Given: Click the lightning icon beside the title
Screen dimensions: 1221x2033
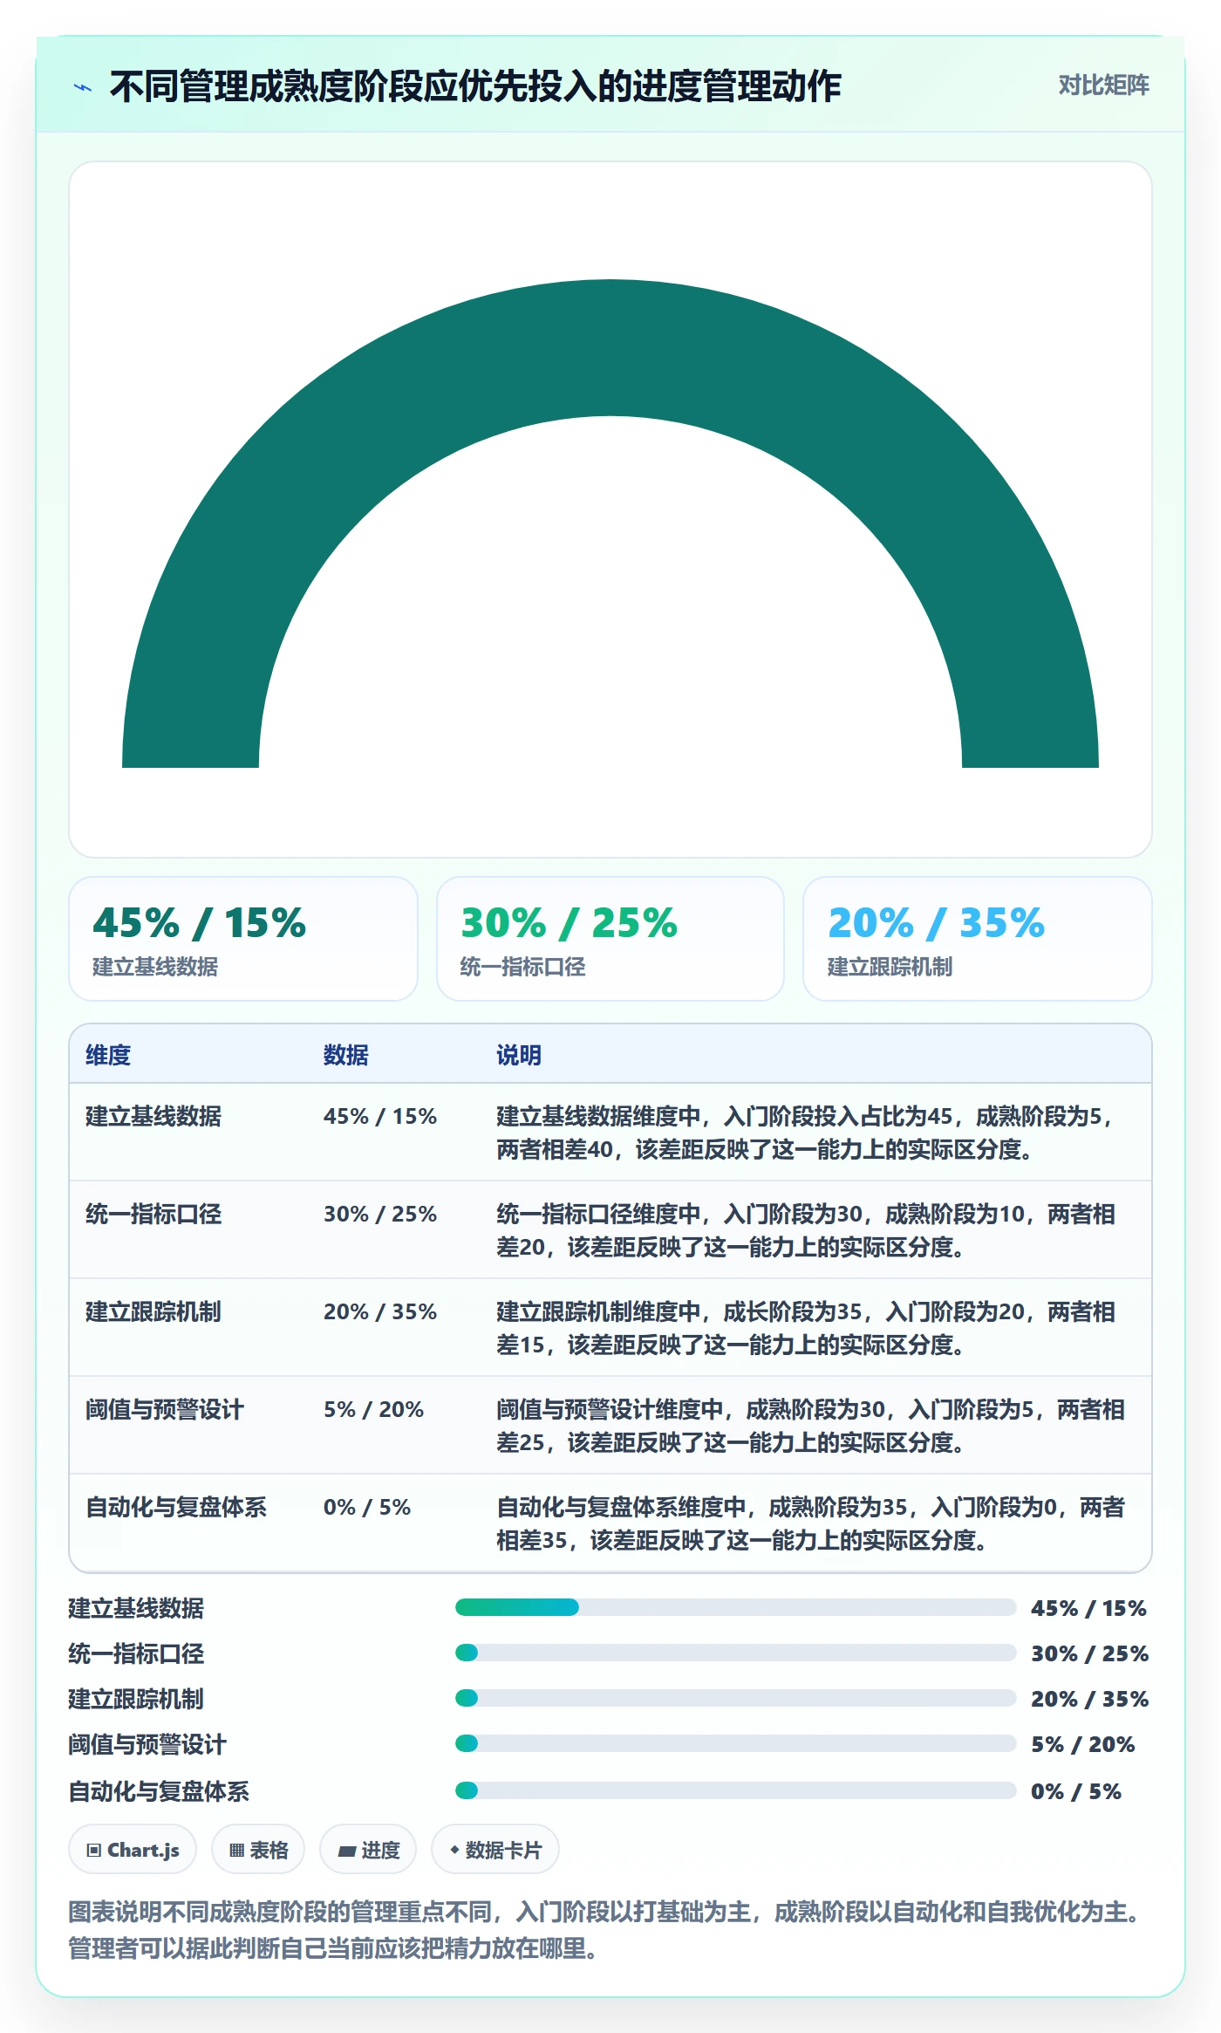Looking at the screenshot, I should (x=83, y=87).
